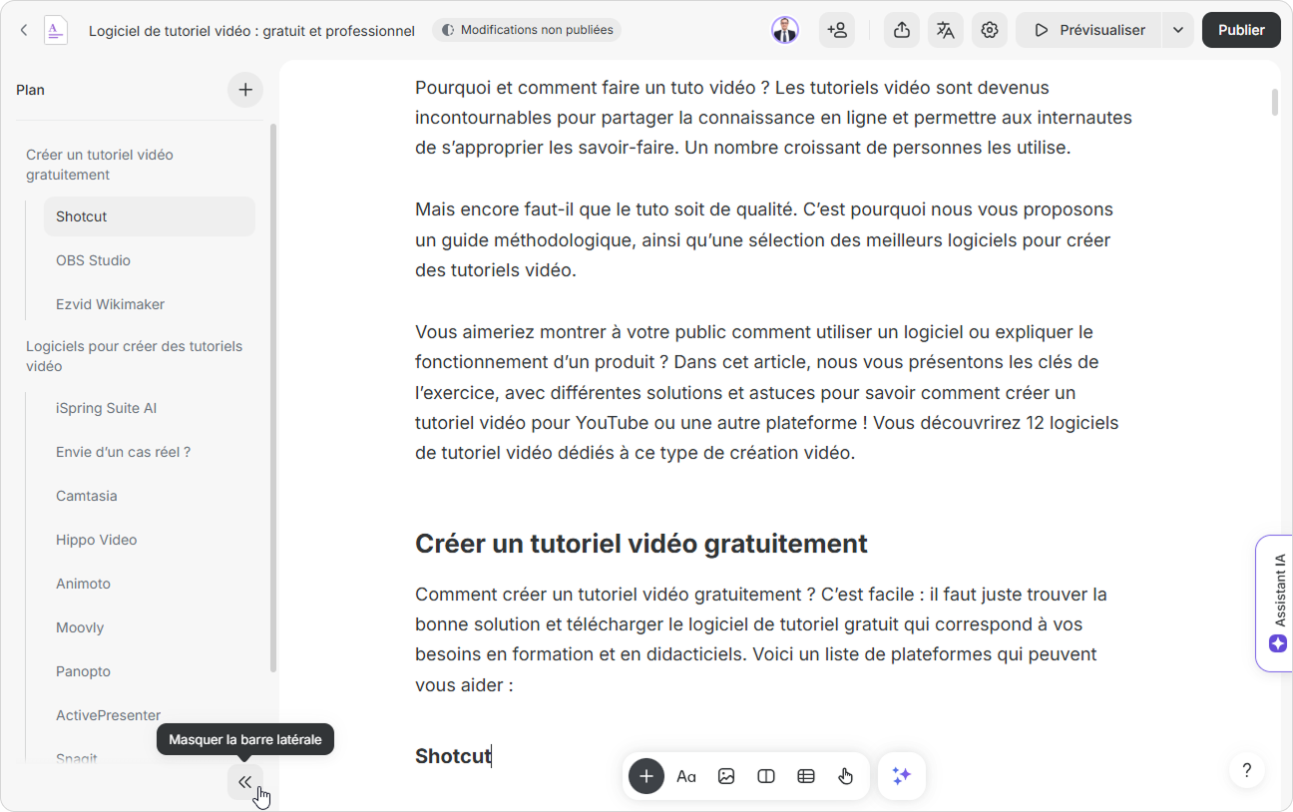Collapse the sidebar with double chevron
The image size is (1293, 812).
[x=244, y=782]
